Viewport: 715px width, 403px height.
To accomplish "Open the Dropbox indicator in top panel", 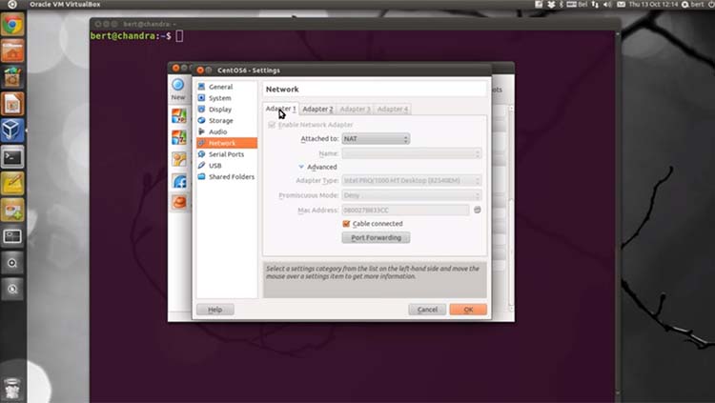I will click(x=551, y=5).
